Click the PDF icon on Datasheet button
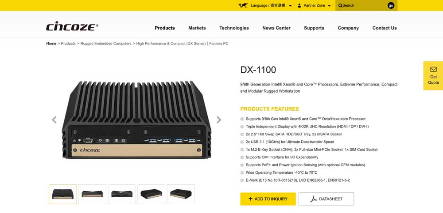Screen dimensions: 443x213 pos(314,199)
